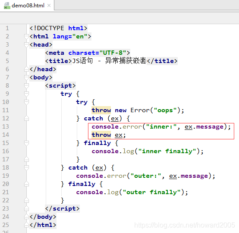The height and width of the screenshot is (233, 239).
Task: Click the script closing fold marker on line 23
Action: click(x=26, y=208)
